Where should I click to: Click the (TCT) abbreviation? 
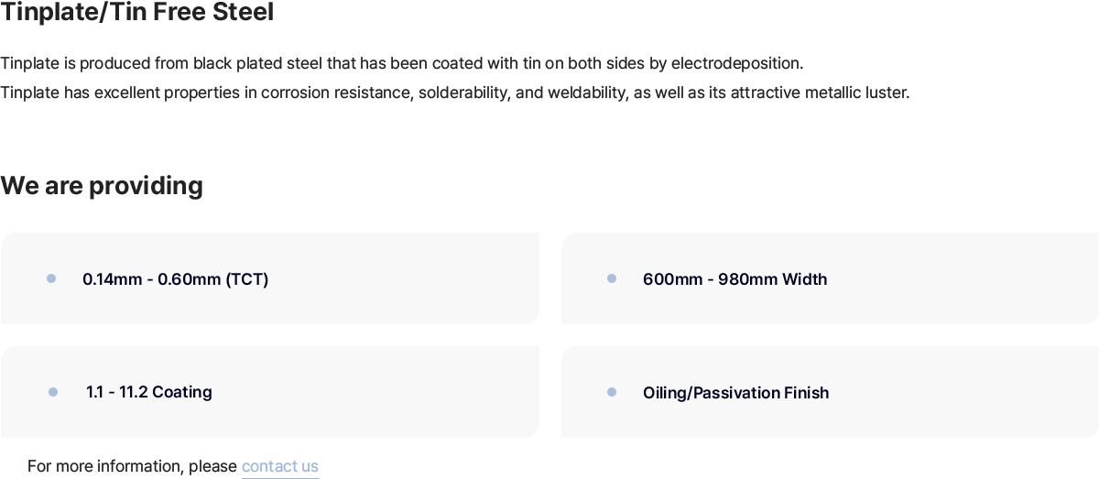coord(247,279)
